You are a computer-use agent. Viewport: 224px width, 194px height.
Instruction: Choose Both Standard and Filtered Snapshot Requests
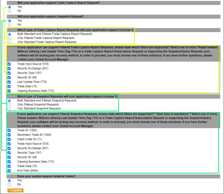[9, 101]
